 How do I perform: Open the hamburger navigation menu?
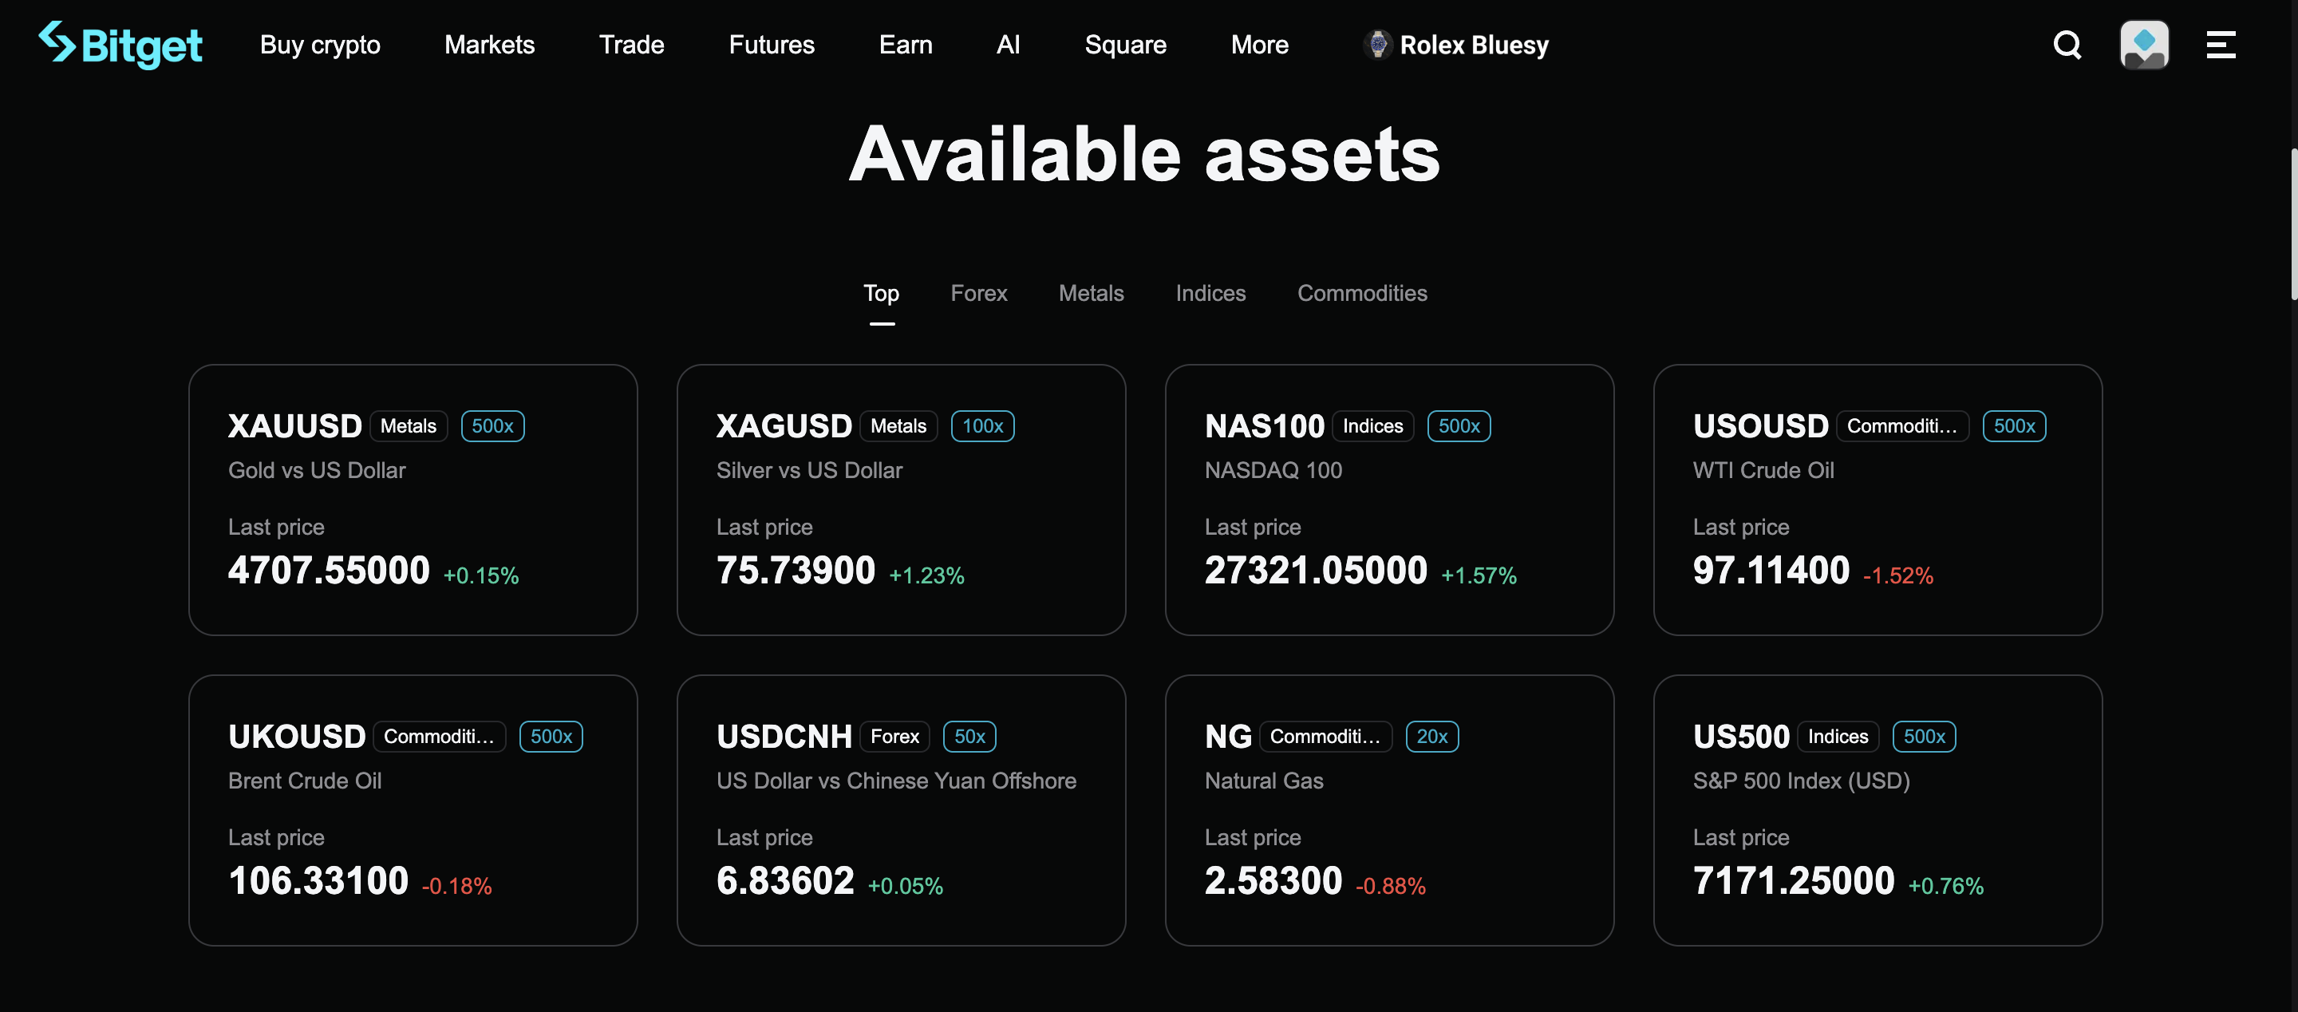coord(2221,45)
